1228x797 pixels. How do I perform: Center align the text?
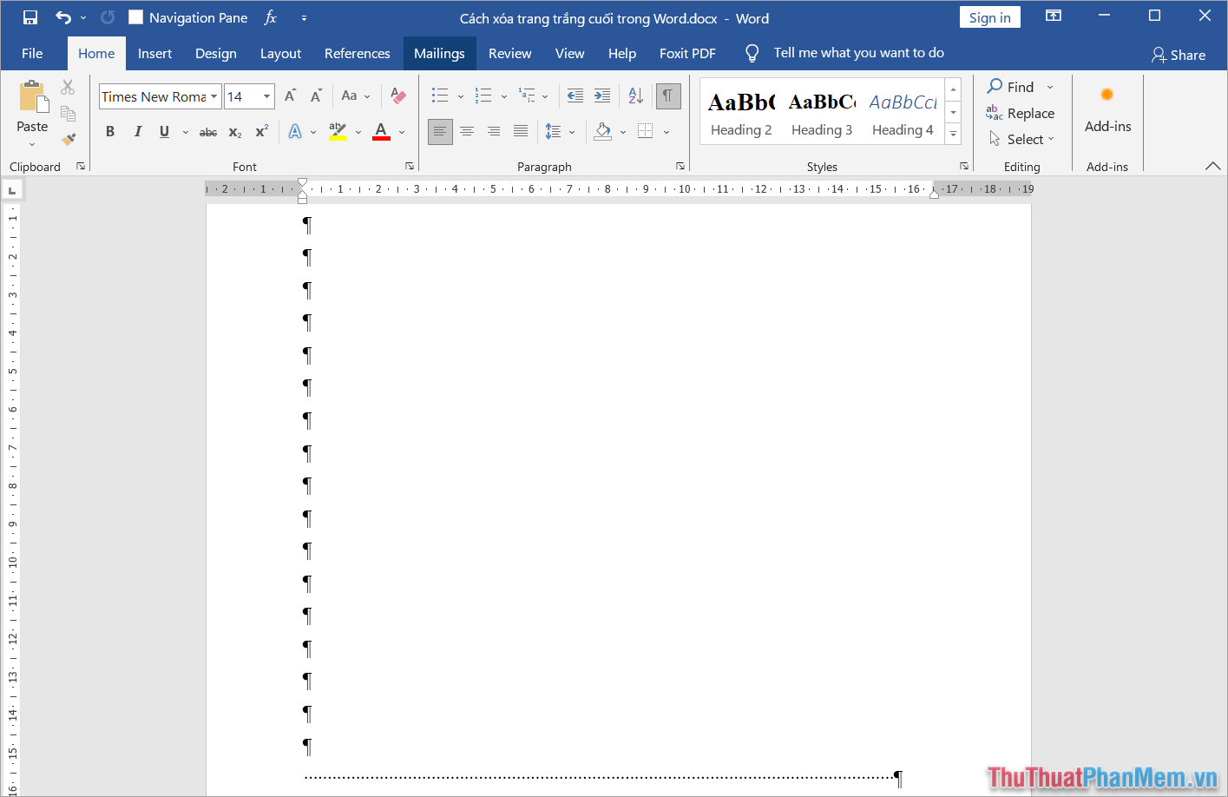(467, 131)
